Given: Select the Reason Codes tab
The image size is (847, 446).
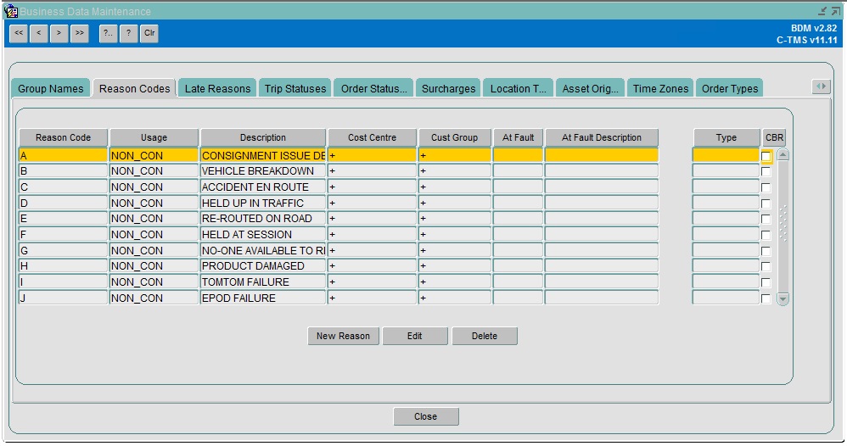Looking at the screenshot, I should 134,88.
